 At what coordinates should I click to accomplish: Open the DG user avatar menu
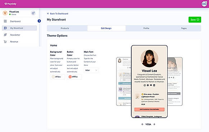click(204, 4)
